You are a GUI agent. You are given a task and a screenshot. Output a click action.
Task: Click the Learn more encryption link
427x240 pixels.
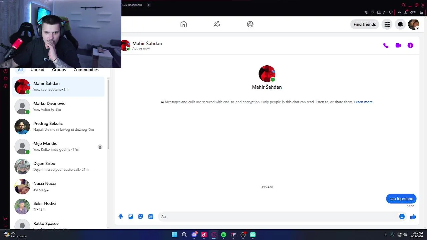[363, 102]
